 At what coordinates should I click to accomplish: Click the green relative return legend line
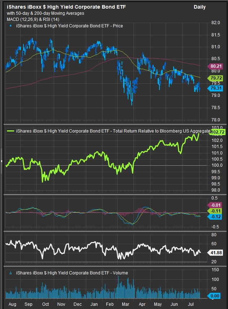[x=10, y=131]
